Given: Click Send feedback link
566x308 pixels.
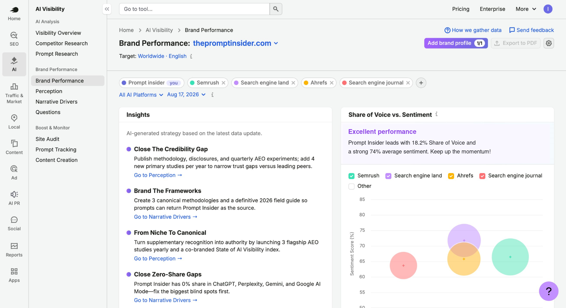Looking at the screenshot, I should 531,30.
